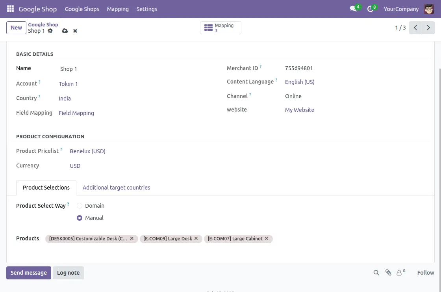Edit the Merchant ID value 755694801
Screen dimensions: 441x292
tap(299, 68)
